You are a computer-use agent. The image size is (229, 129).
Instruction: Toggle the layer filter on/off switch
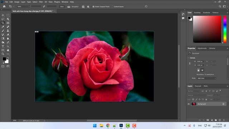220,91
